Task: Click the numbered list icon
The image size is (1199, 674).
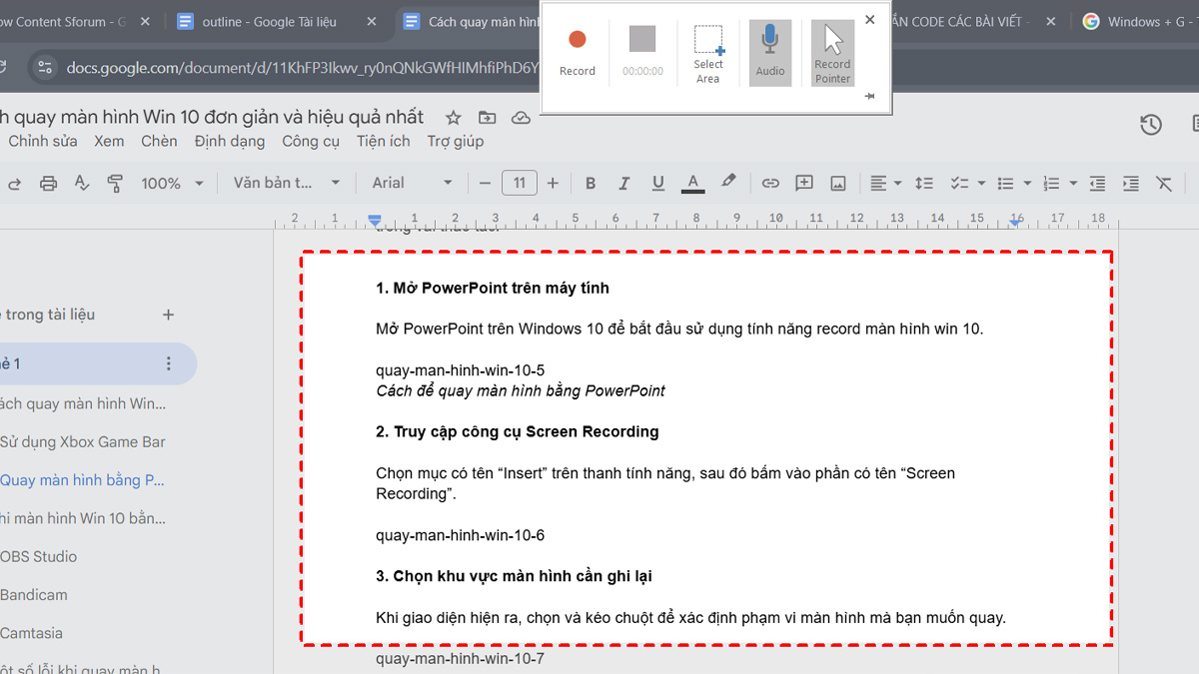Action: click(1051, 183)
